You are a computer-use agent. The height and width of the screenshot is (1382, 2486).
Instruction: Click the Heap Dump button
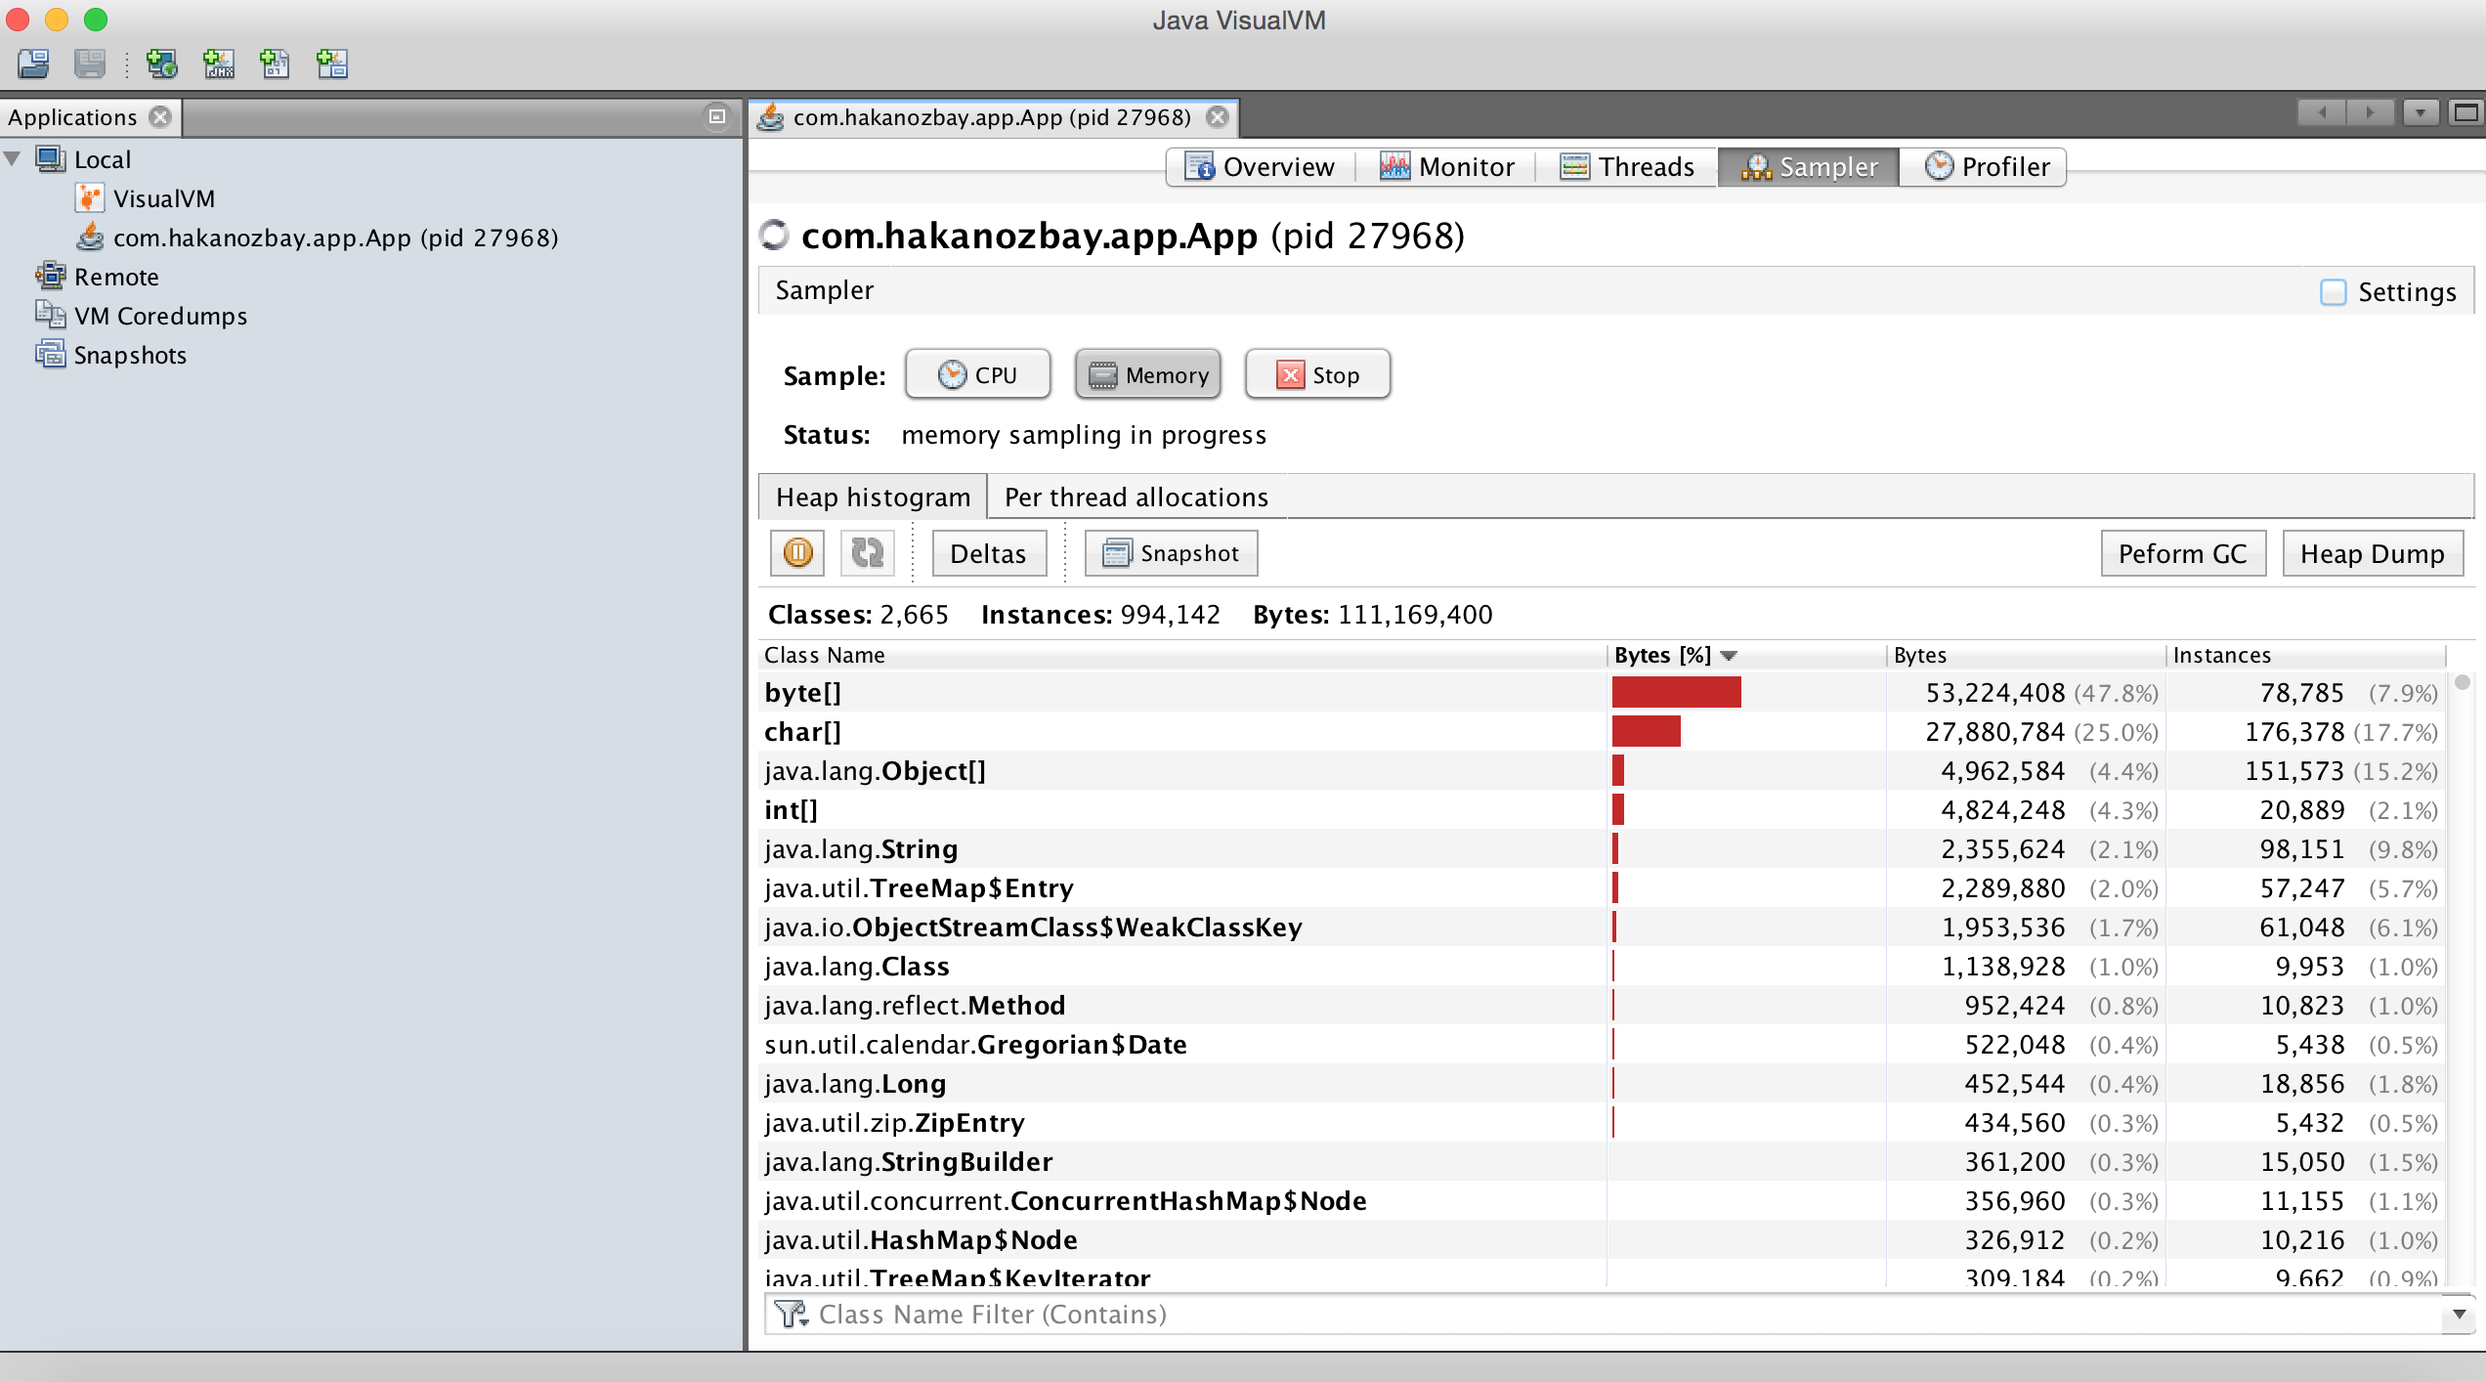pos(2372,554)
